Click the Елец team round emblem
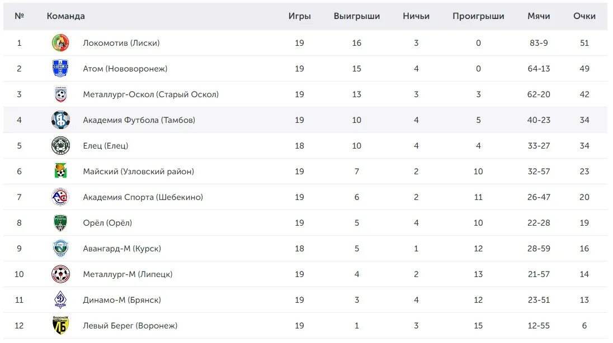The image size is (613, 343). 60,146
